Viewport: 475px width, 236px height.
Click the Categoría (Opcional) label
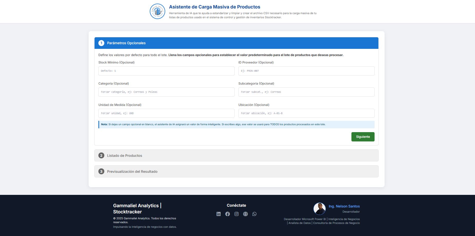coord(114,84)
